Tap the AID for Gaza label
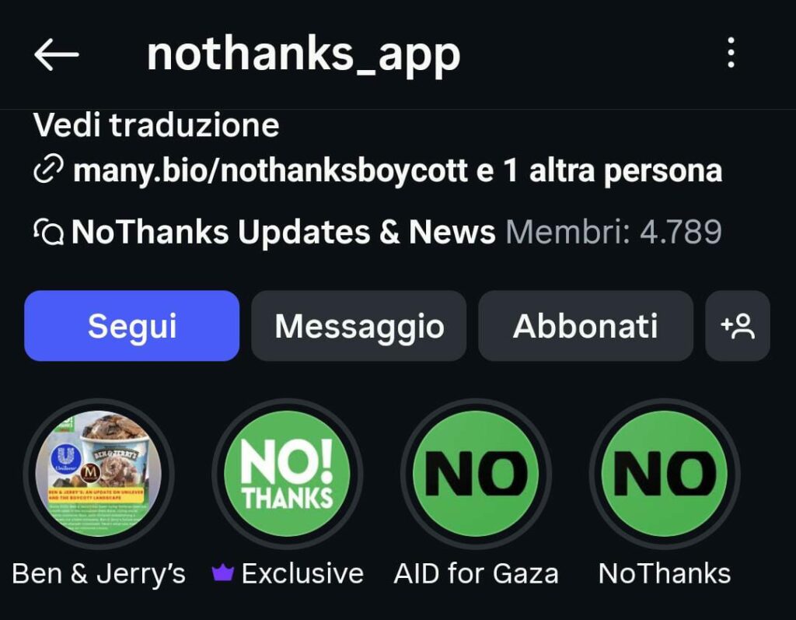Image resolution: width=796 pixels, height=620 pixels. click(x=477, y=574)
